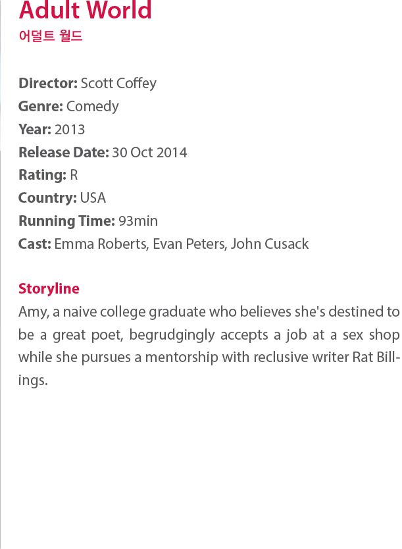Click the Country value USA
The width and height of the screenshot is (402, 549).
[x=93, y=198]
